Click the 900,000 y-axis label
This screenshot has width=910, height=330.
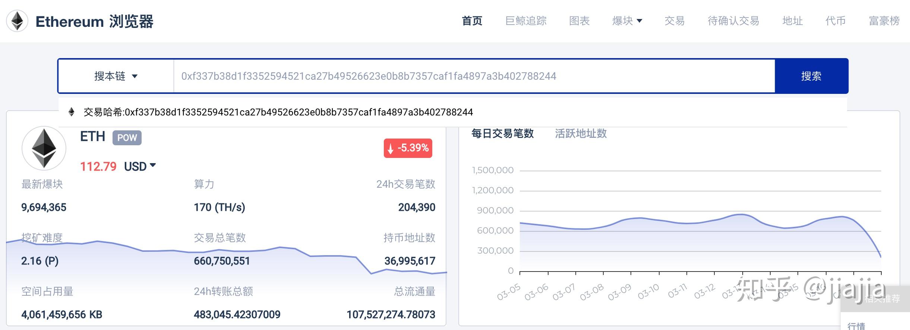pos(495,210)
